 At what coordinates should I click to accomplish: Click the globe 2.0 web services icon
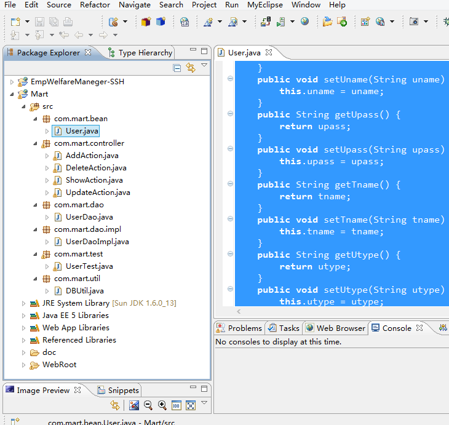(185, 22)
